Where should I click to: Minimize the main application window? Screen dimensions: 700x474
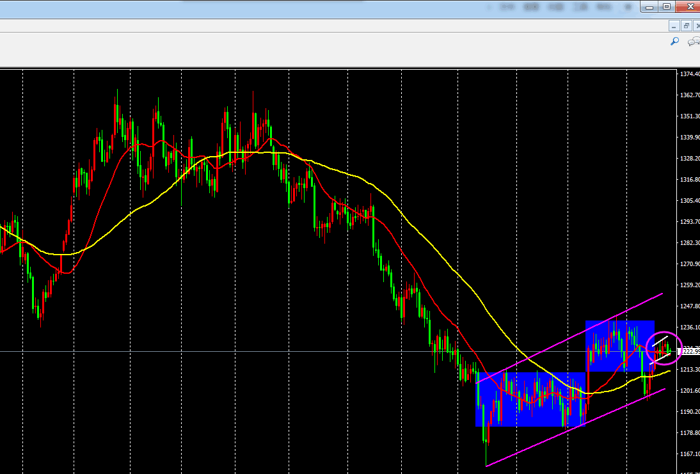(649, 6)
